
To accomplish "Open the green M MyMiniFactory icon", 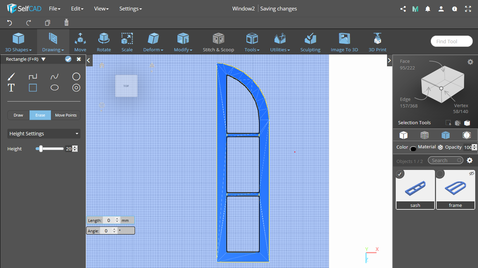I will pos(415,9).
